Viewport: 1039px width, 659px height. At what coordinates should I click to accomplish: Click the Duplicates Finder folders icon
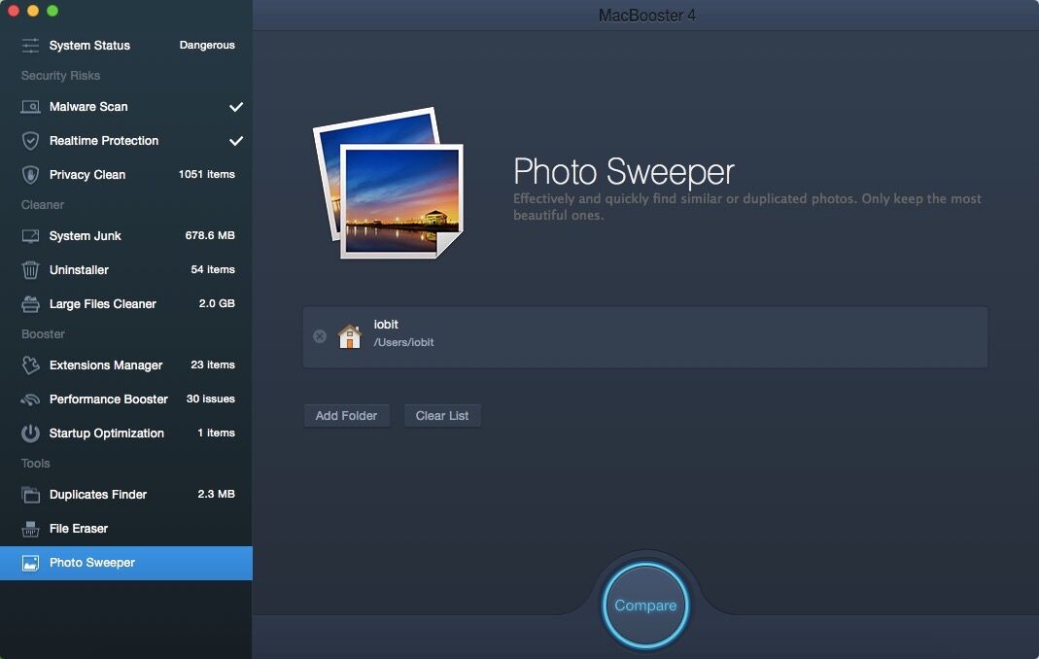click(30, 495)
